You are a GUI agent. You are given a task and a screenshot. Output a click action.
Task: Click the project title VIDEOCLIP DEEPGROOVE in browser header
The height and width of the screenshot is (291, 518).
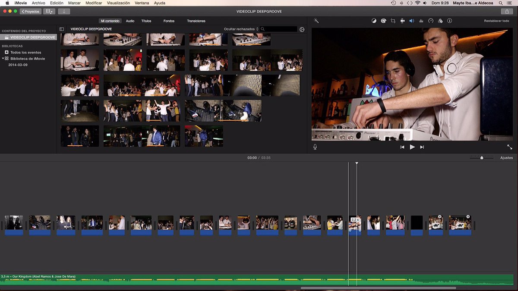(91, 29)
